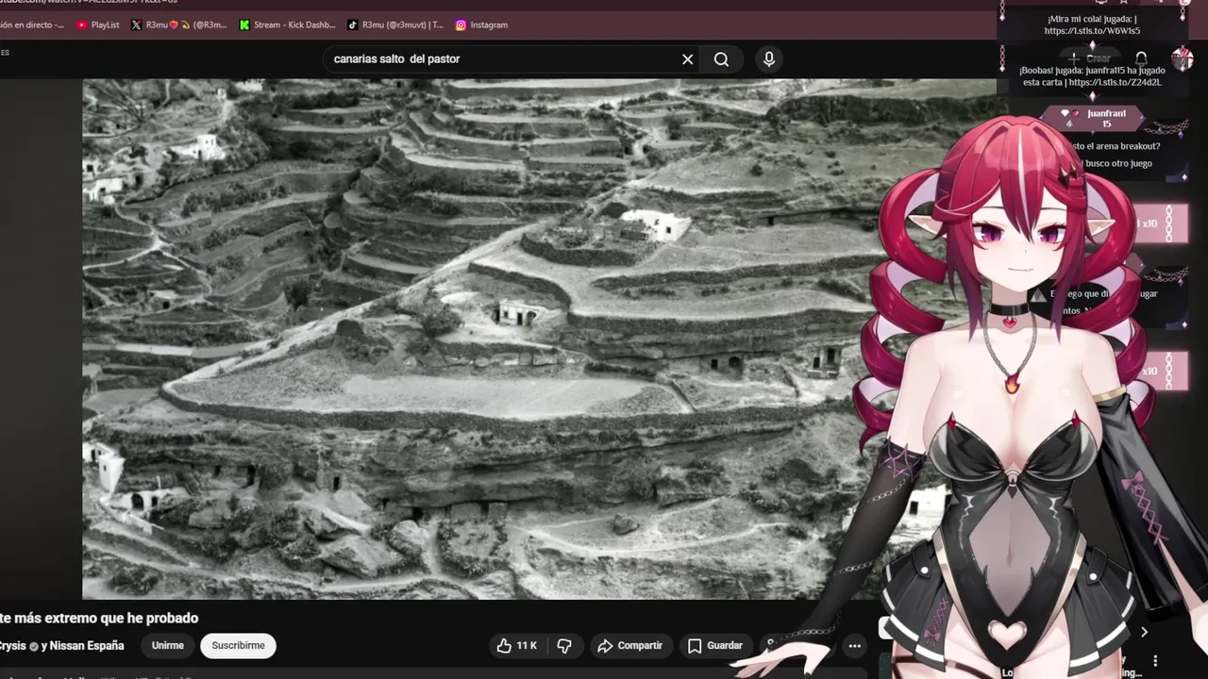Click the right chevron near the chat panel
The height and width of the screenshot is (679, 1208).
pos(1144,632)
